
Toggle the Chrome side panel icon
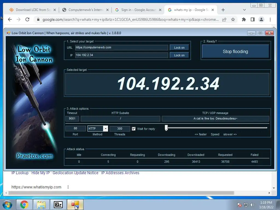[252, 19]
